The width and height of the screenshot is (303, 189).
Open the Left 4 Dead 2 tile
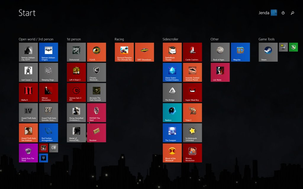76,72
